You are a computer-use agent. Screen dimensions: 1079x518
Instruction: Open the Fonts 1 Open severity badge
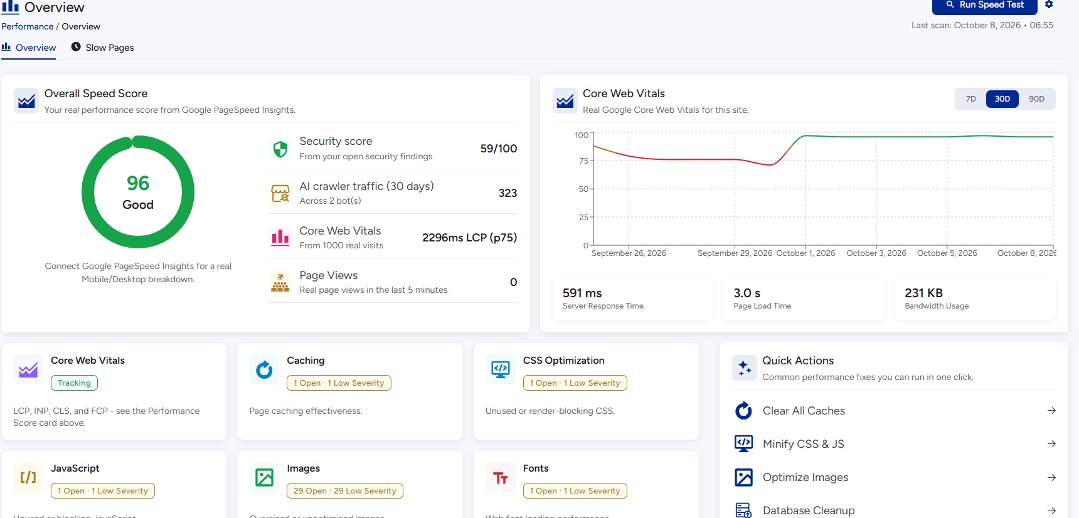pos(575,491)
